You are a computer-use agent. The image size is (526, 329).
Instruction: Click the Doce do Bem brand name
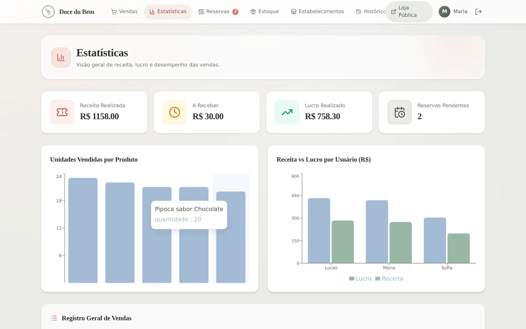click(77, 12)
